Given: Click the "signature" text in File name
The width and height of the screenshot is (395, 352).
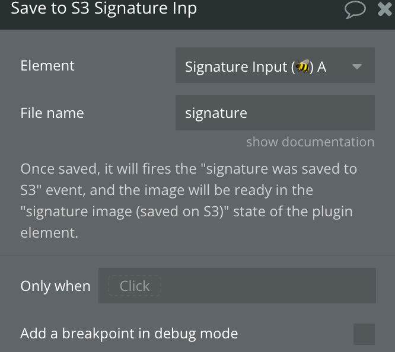Looking at the screenshot, I should click(x=216, y=113).
